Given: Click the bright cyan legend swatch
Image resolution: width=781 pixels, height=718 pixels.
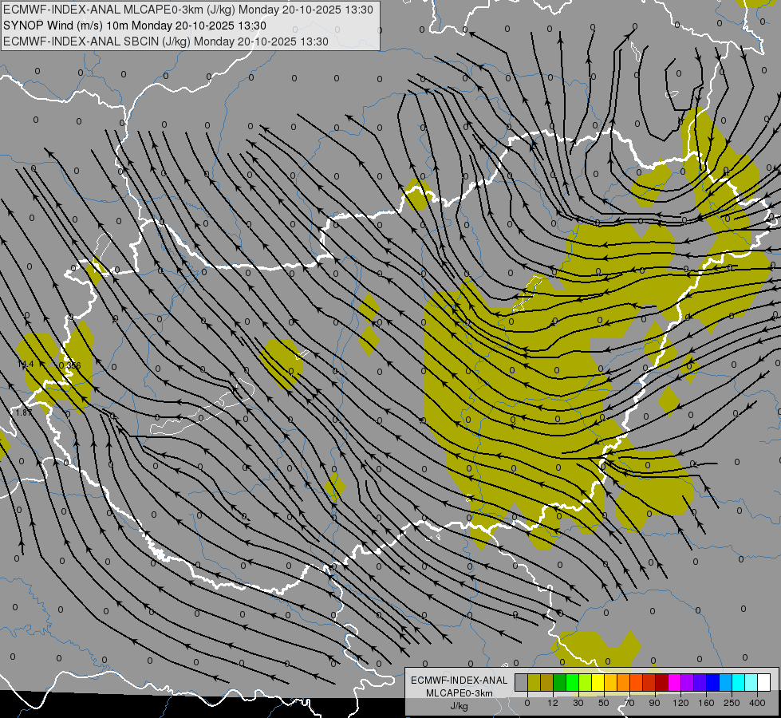Looking at the screenshot, I should tap(738, 682).
